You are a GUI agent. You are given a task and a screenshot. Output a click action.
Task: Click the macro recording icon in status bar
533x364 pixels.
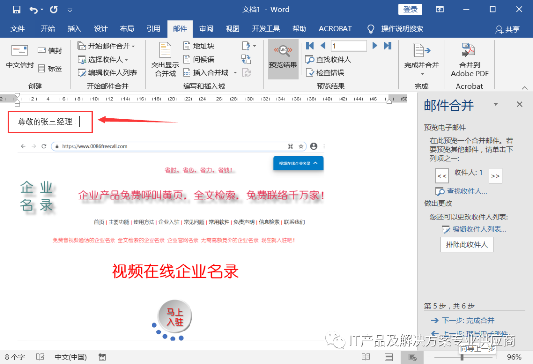click(102, 357)
